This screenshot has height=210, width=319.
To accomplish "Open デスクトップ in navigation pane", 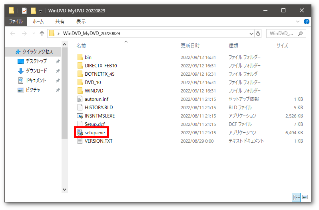I will (x=36, y=61).
